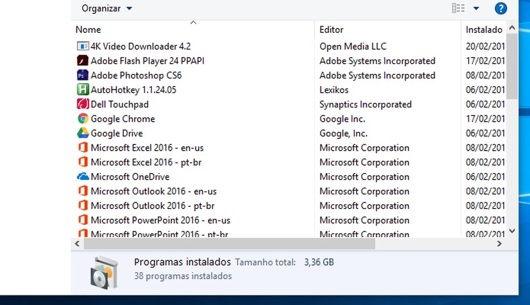
Task: Click the horizontal scrollbar thumb
Action: tap(229, 244)
